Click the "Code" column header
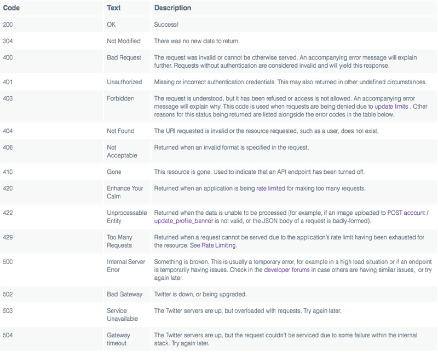The image size is (438, 352). (x=11, y=9)
